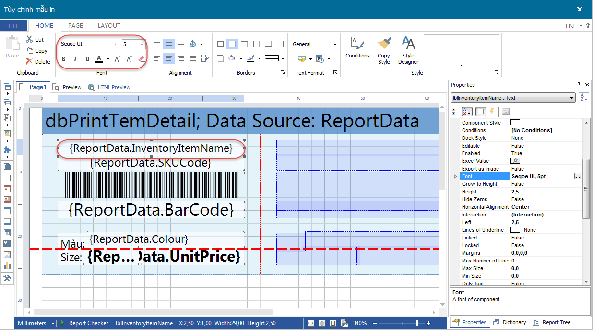Set vertical alignment to center

pos(168,44)
